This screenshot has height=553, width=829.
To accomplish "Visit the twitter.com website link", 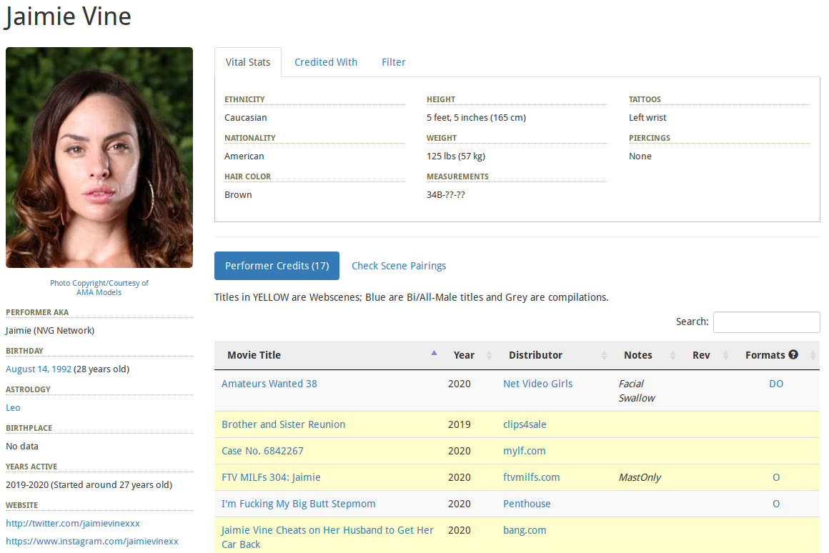I will click(73, 524).
